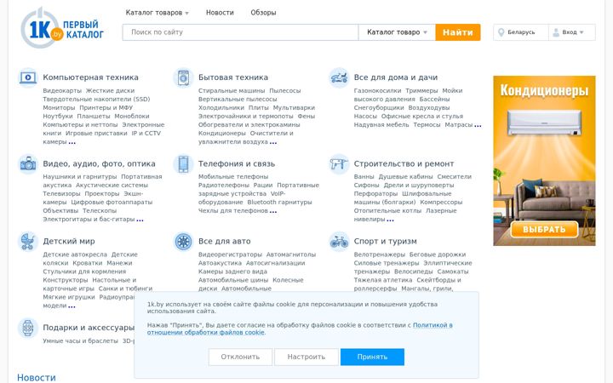
Task: Click the Бытовая техника washing machine icon
Action: click(183, 77)
